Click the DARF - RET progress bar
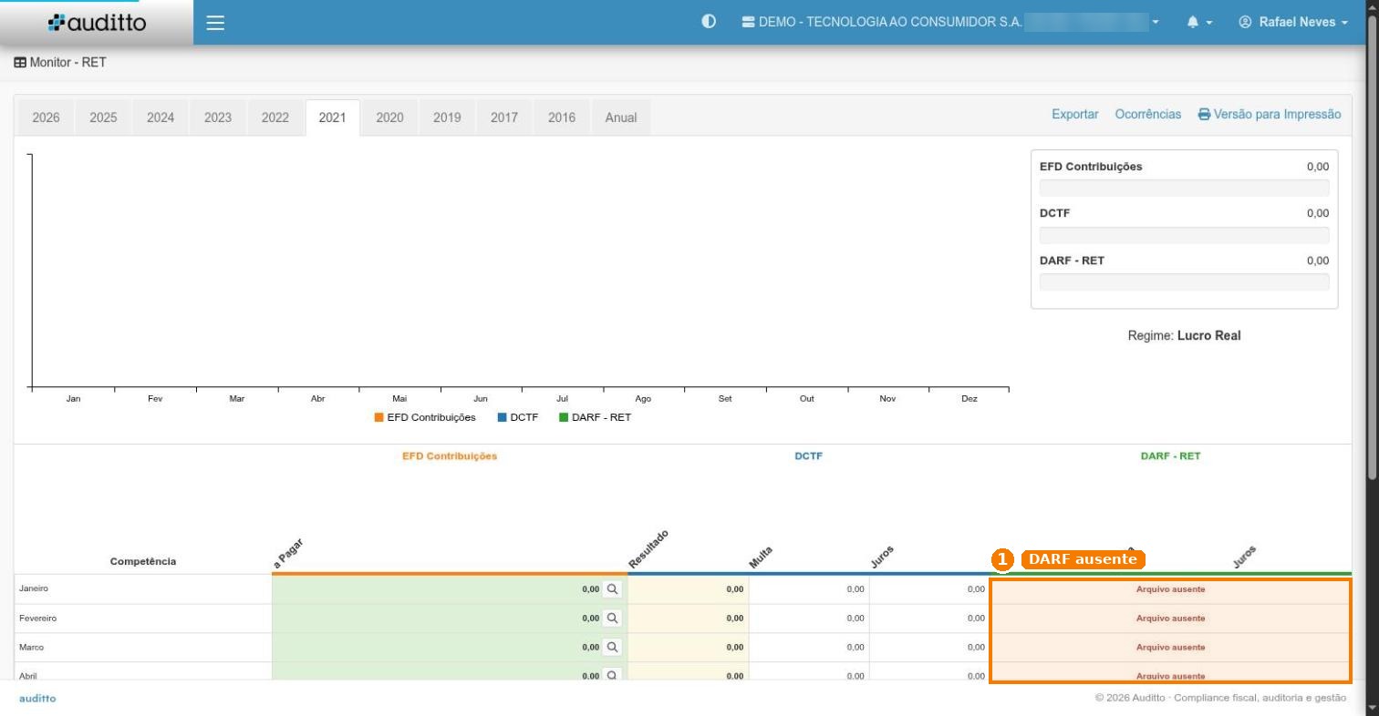 [x=1184, y=282]
